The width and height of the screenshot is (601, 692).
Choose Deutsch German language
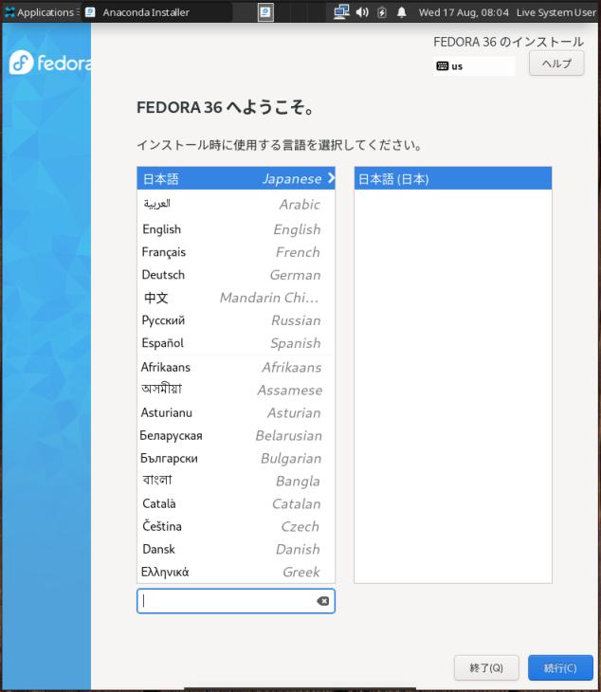tap(236, 275)
